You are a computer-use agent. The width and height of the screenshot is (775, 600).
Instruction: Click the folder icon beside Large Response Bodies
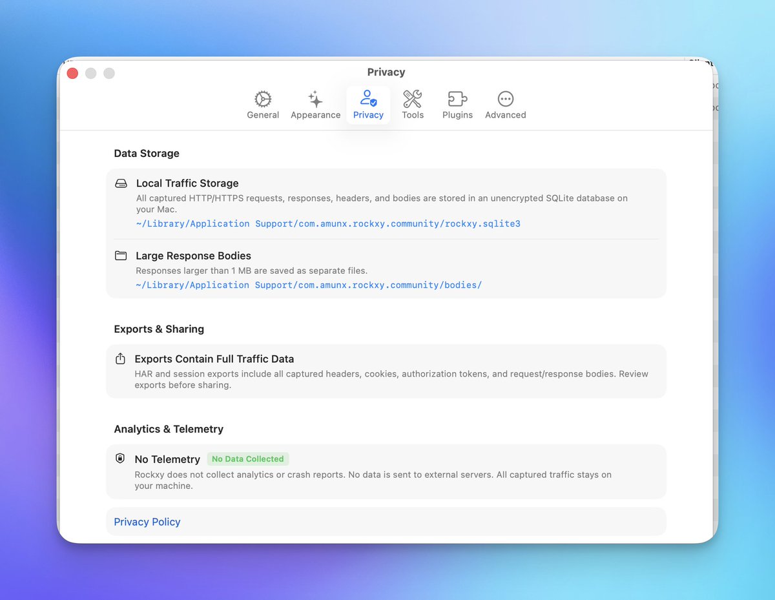tap(121, 256)
